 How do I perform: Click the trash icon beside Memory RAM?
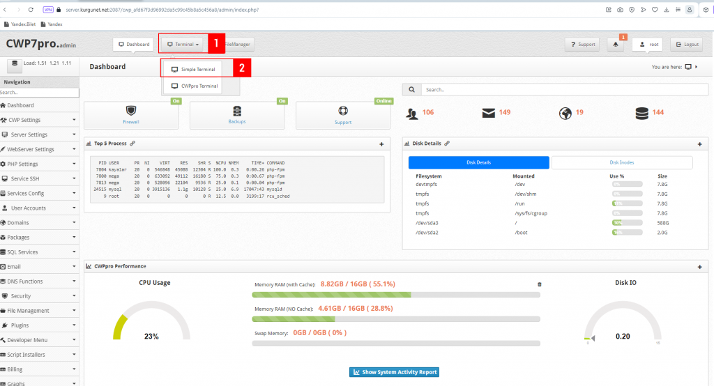tap(540, 284)
